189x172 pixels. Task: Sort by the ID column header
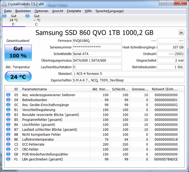[16, 89]
